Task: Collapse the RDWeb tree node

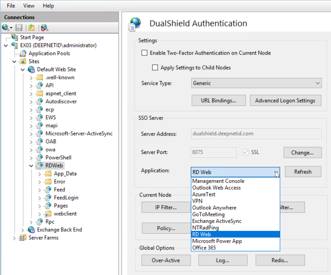Action: tap(31, 166)
